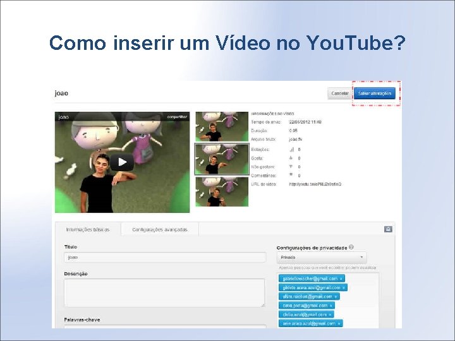Image resolution: width=455 pixels, height=341 pixels.
Task: Remove the gabriel… gmail.com email tag
Action: click(x=341, y=278)
